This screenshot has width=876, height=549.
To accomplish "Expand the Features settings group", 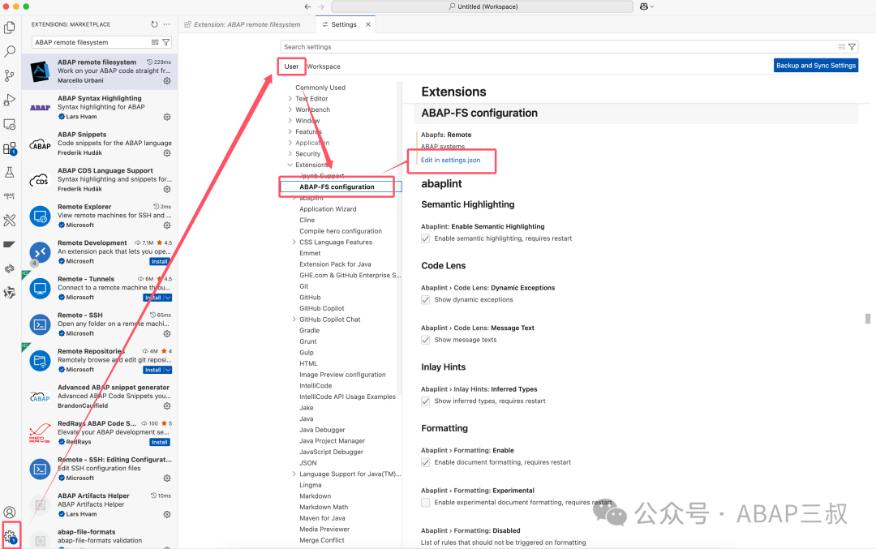I will point(290,132).
